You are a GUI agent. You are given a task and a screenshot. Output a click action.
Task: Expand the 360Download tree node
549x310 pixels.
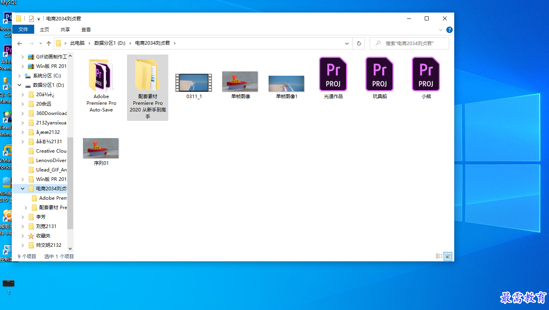(23, 113)
